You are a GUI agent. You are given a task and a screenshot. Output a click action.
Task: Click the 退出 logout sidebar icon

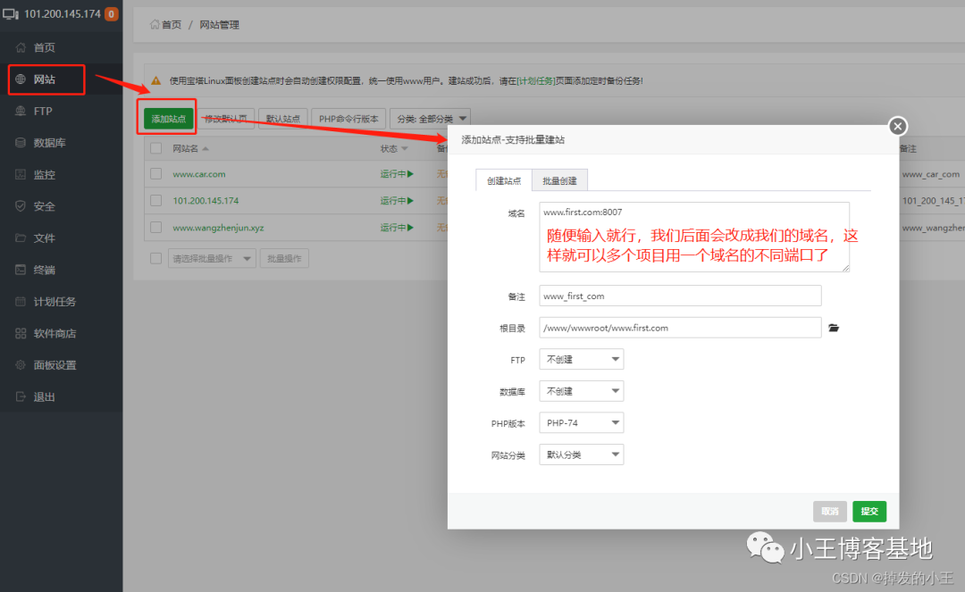pos(21,396)
